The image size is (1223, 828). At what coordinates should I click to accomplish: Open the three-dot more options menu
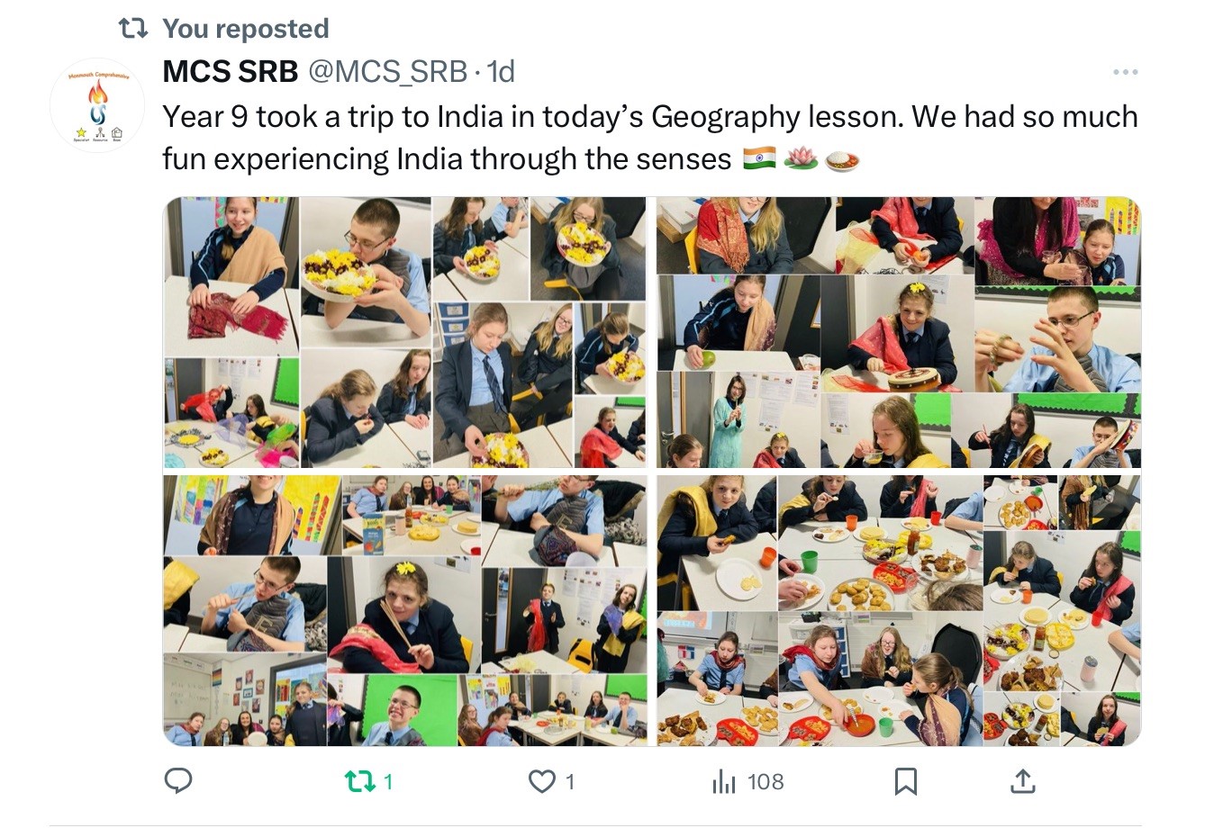[1125, 72]
